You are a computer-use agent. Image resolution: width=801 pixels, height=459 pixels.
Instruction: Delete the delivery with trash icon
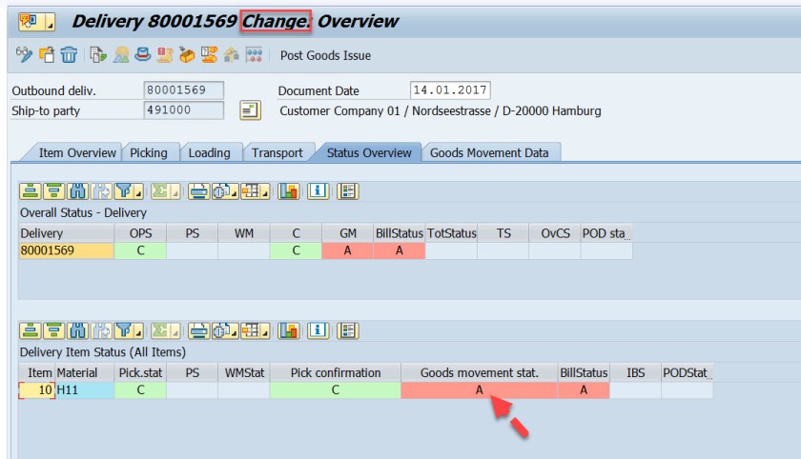[x=69, y=54]
